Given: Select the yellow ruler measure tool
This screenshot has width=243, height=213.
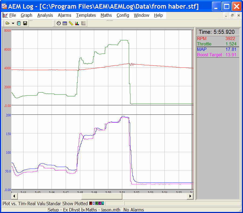Looking at the screenshot, I should coord(71,24).
